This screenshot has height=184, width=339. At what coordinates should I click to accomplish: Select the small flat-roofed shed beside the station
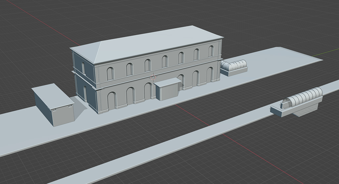tap(53, 105)
